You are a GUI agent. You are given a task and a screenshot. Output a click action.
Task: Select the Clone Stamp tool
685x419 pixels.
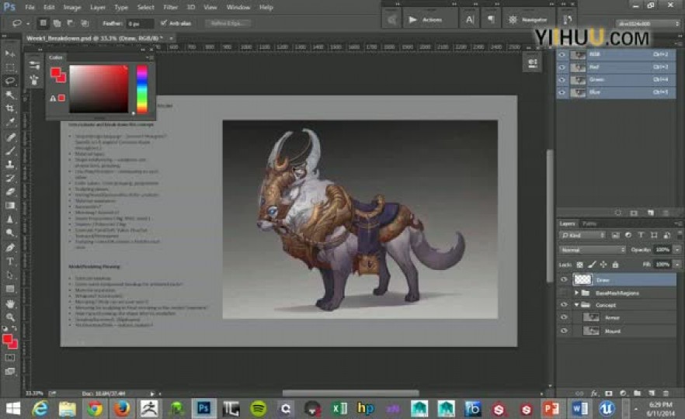pos(9,164)
